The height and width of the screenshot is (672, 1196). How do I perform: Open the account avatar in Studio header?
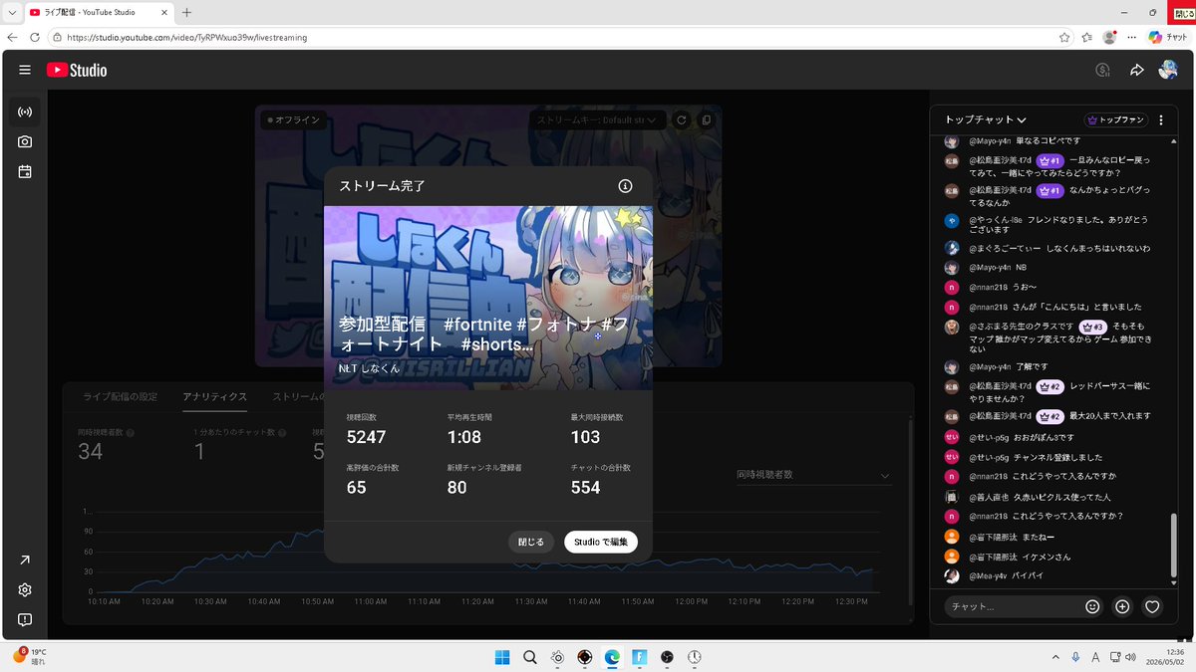[x=1168, y=70]
